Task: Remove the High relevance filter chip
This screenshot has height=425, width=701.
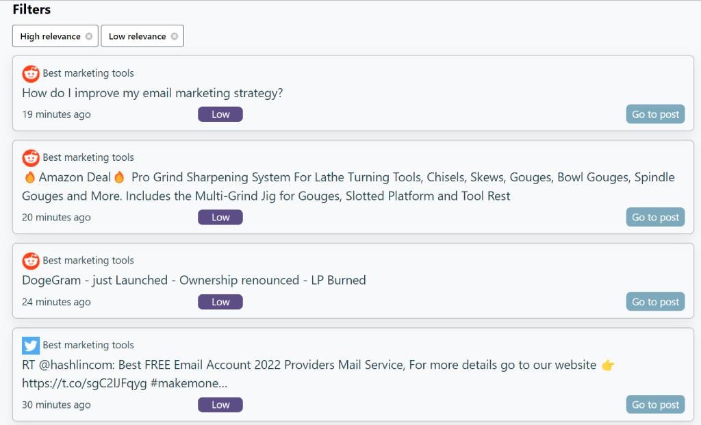Action: [89, 36]
